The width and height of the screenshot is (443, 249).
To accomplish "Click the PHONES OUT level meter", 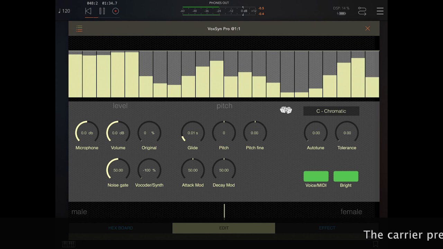I will click(219, 11).
